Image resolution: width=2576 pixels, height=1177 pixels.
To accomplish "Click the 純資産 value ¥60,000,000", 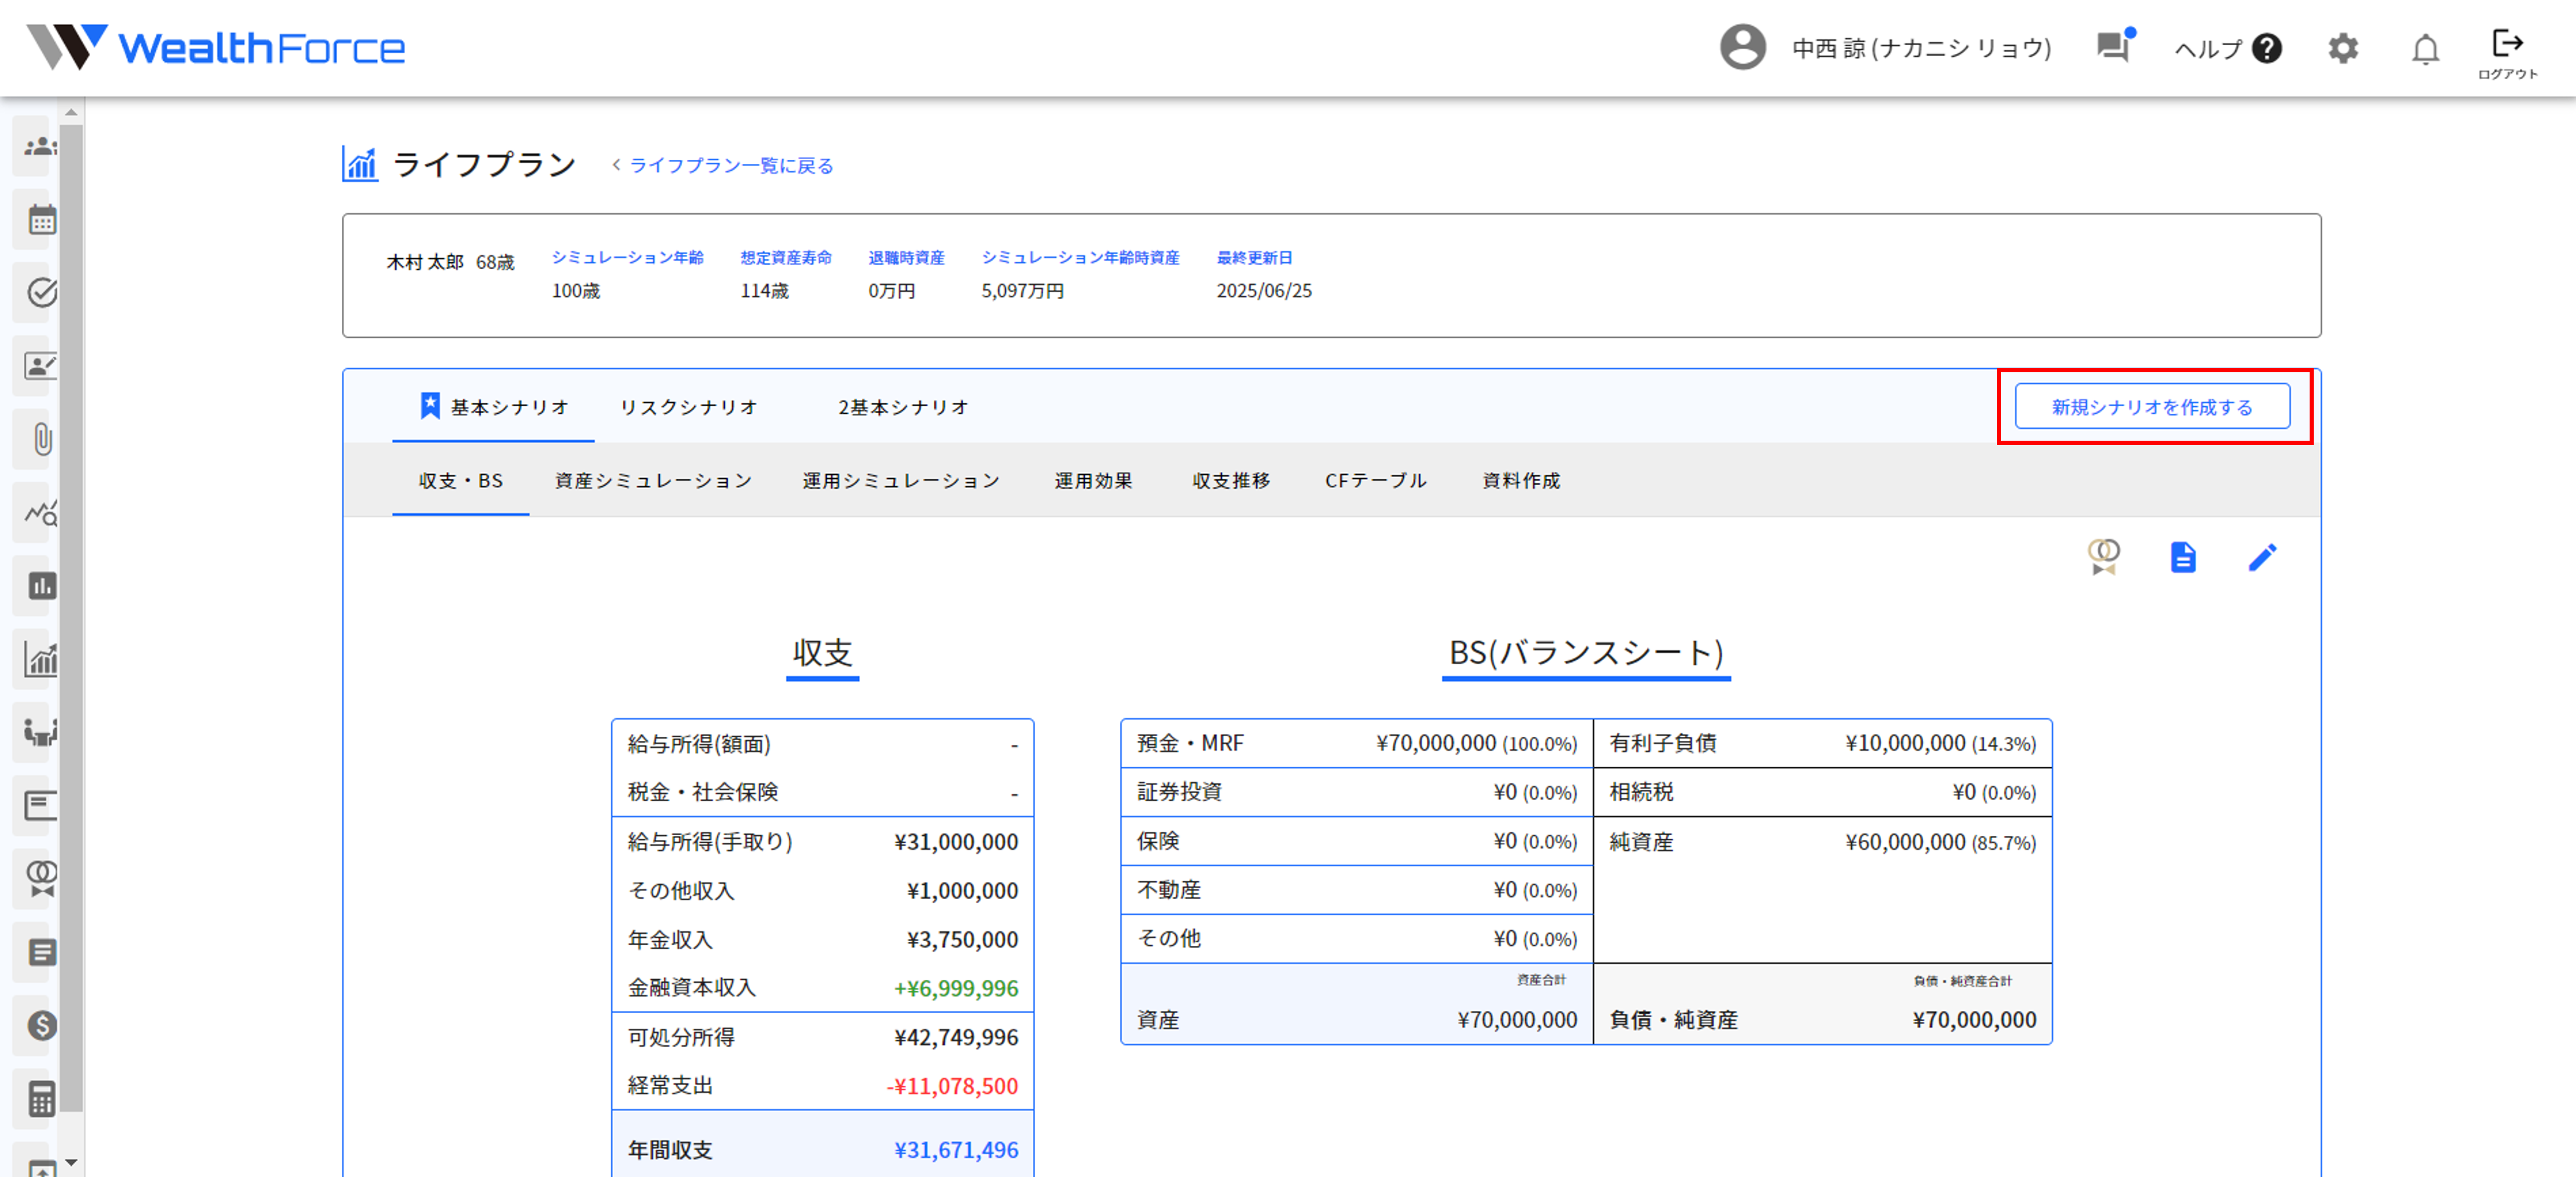I will (1905, 842).
